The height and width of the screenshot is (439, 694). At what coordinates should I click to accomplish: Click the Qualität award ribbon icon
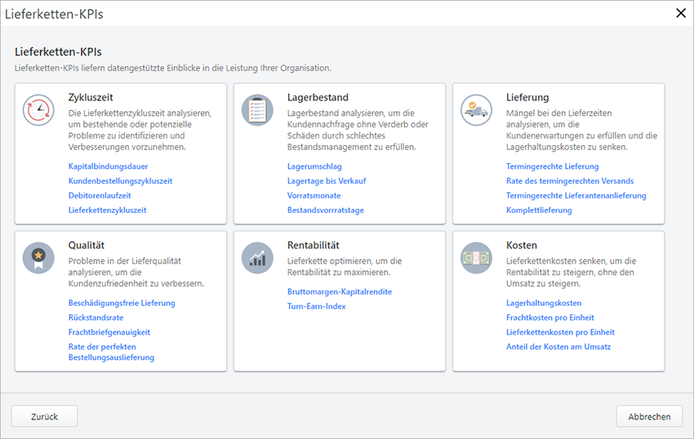point(38,258)
